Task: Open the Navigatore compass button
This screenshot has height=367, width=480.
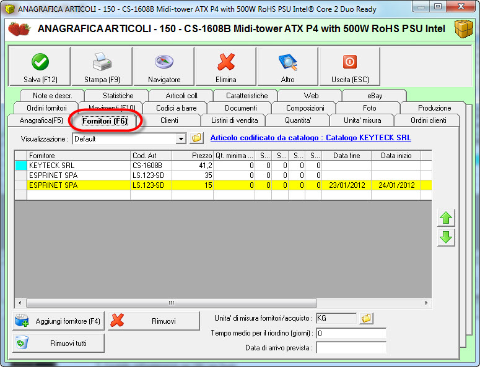Action: 164,66
